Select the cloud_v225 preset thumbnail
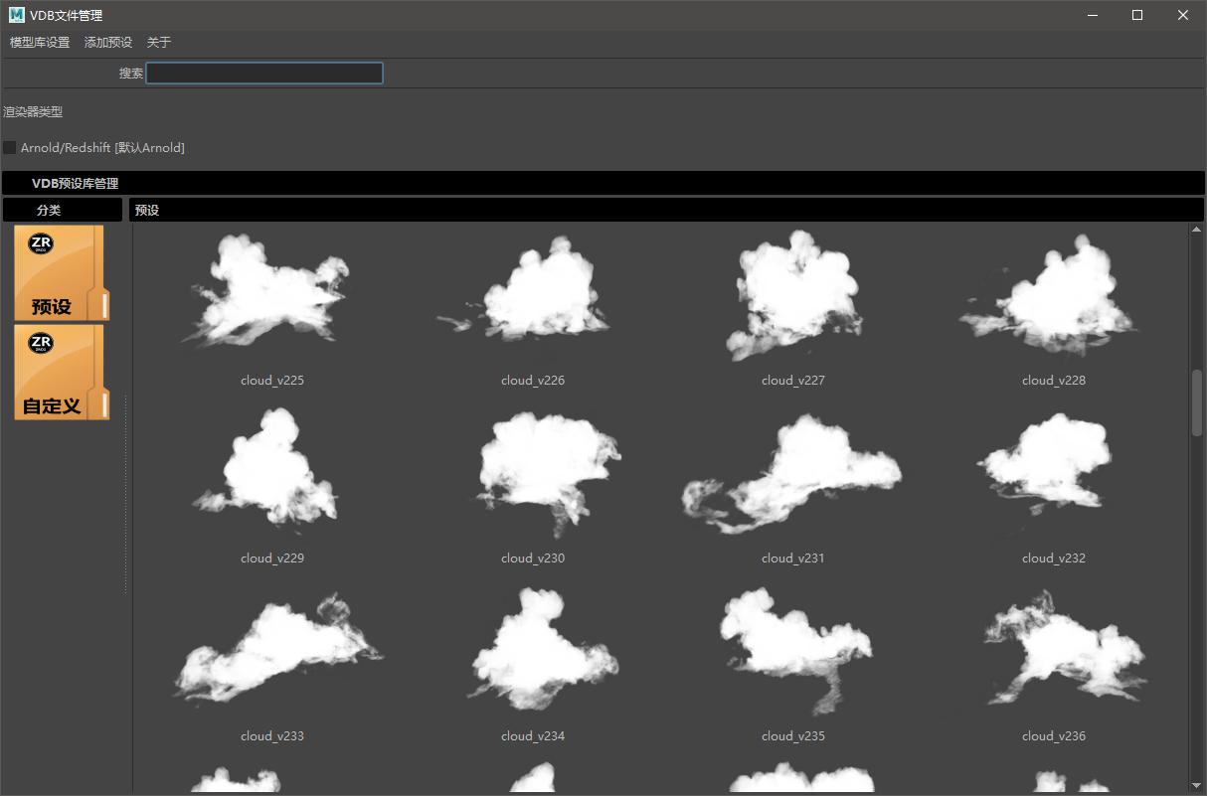The height and width of the screenshot is (796, 1207). (x=271, y=293)
